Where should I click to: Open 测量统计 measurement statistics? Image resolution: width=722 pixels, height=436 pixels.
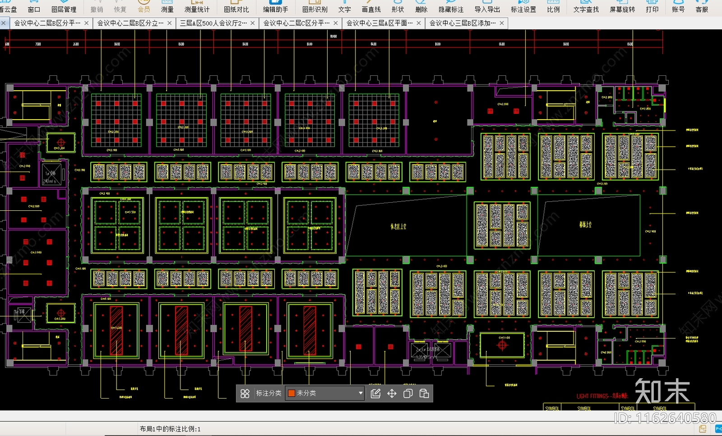[x=197, y=6]
